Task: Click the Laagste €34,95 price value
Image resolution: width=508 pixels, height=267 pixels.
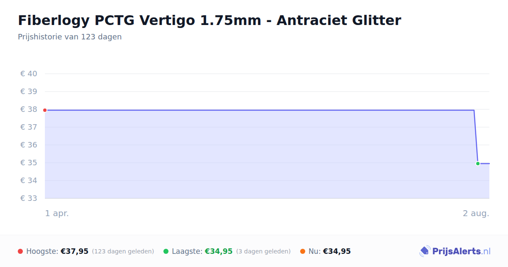Action: (x=219, y=251)
